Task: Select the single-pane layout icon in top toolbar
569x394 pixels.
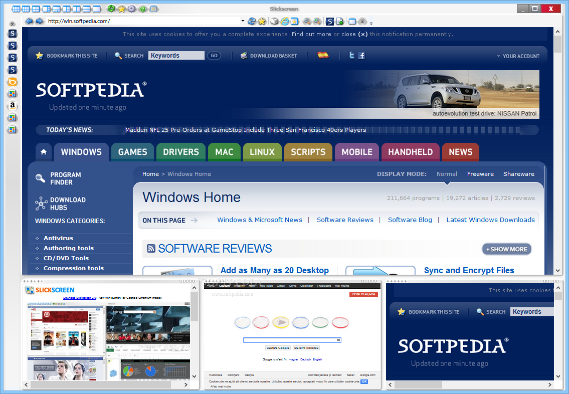Action: 97,9
